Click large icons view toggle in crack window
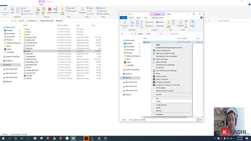This screenshot has width=251, height=141. coord(201,120)
